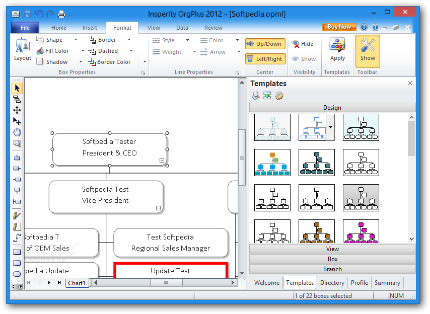Collapse the Vice President box branch
This screenshot has width=430, height=314.
click(x=158, y=208)
